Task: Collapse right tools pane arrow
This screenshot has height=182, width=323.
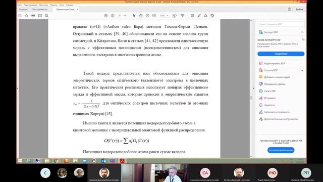Action: (253, 88)
